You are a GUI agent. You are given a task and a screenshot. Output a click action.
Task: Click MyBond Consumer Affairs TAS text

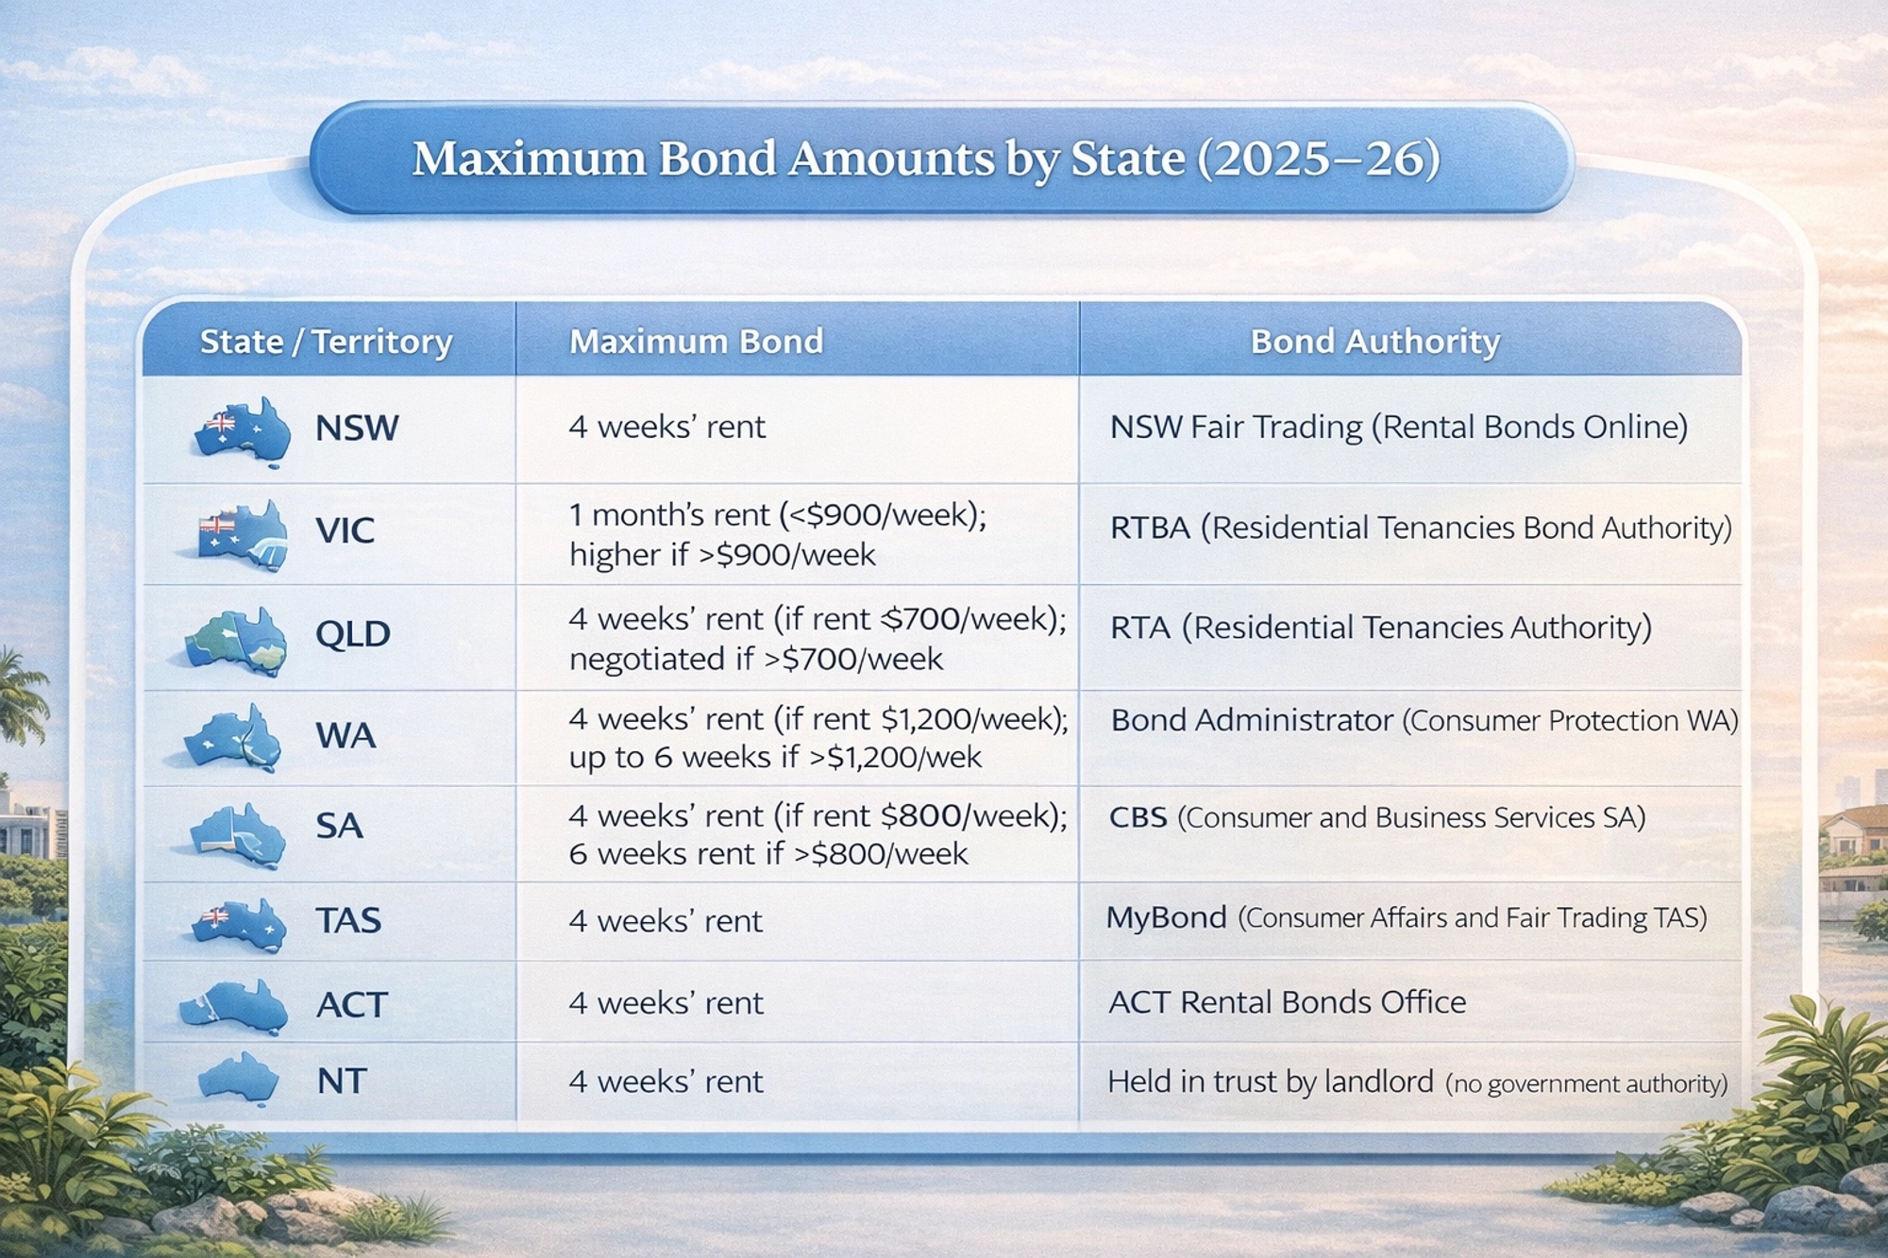point(1406,917)
